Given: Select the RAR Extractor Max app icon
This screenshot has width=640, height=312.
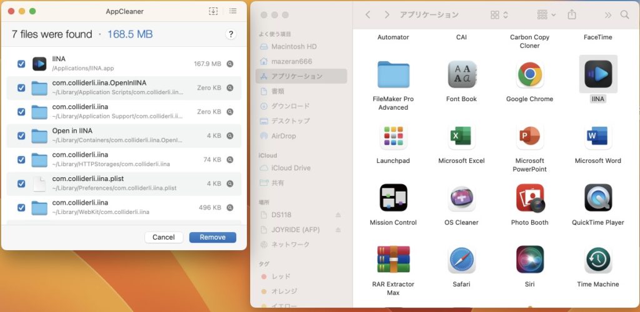Looking at the screenshot, I should point(393,260).
